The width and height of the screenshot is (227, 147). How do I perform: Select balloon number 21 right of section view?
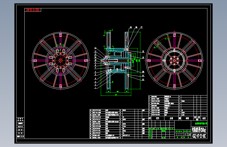tap(143, 76)
